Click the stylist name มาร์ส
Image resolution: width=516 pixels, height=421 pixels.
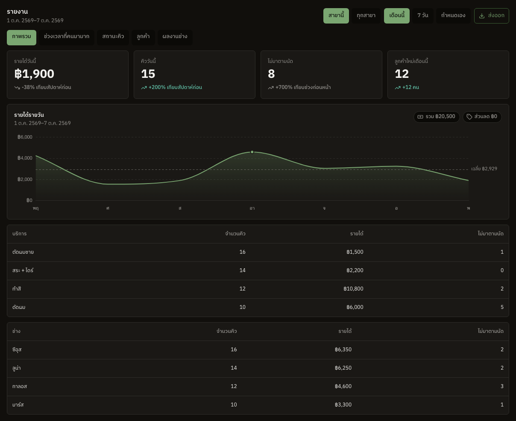coord(18,405)
